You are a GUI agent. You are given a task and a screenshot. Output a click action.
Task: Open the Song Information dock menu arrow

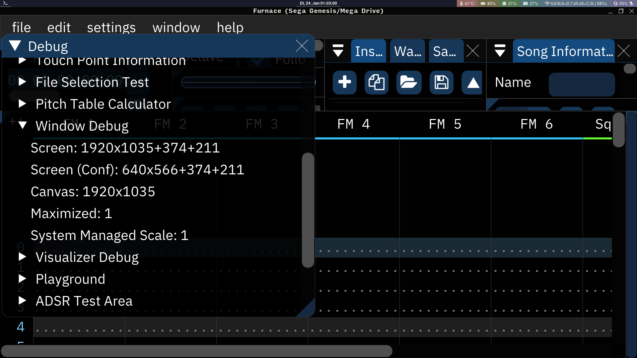[x=500, y=51]
